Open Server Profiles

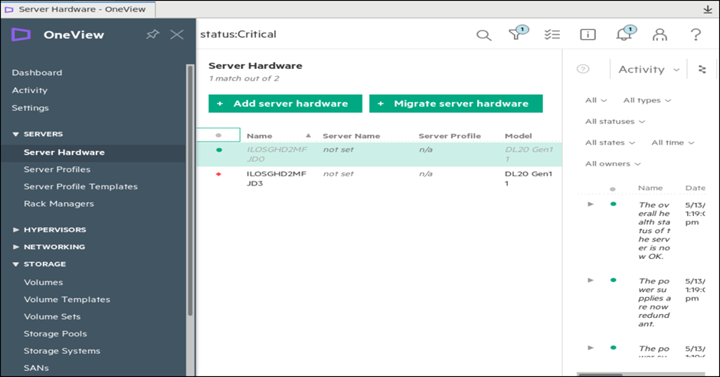[x=57, y=169]
